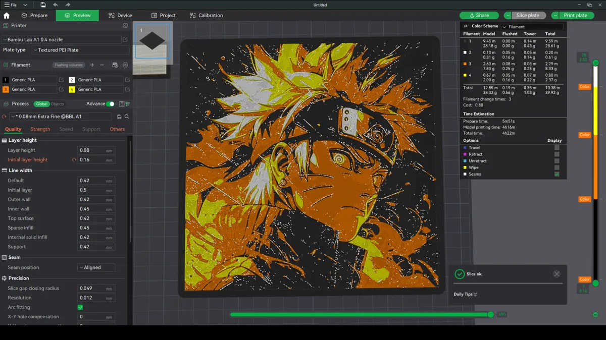Open the parameter list view icon
The image size is (606, 340).
click(121, 104)
